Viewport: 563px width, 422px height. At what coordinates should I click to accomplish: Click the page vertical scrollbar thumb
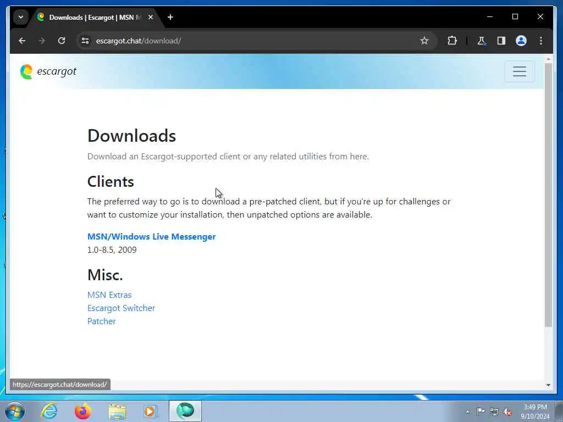pos(548,195)
